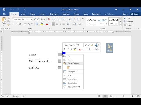Clear all formatting with the eraser icon
The height and width of the screenshot is (105, 141).
(49, 19)
